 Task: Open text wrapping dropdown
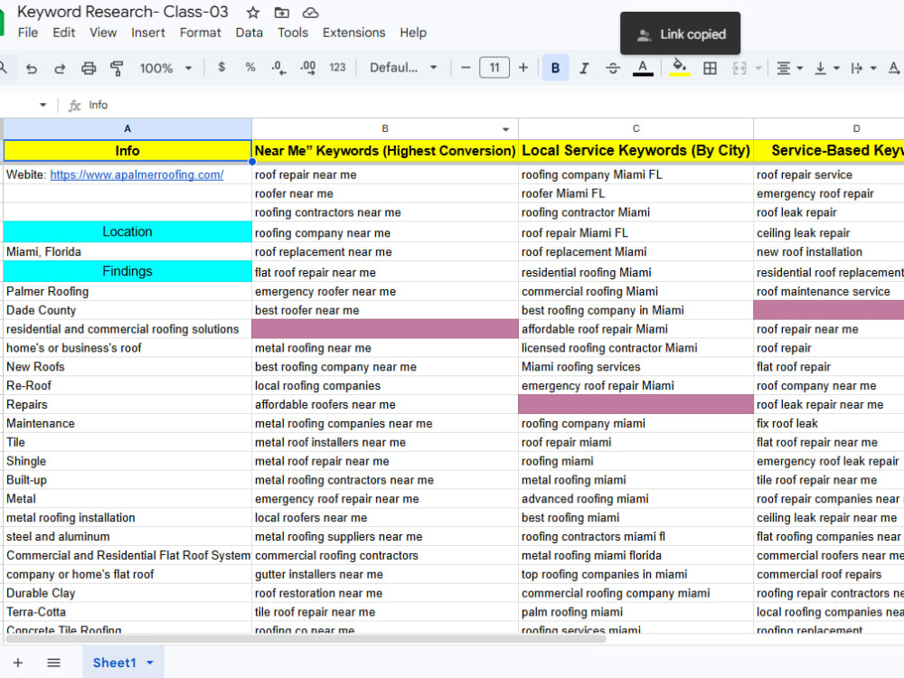(863, 68)
